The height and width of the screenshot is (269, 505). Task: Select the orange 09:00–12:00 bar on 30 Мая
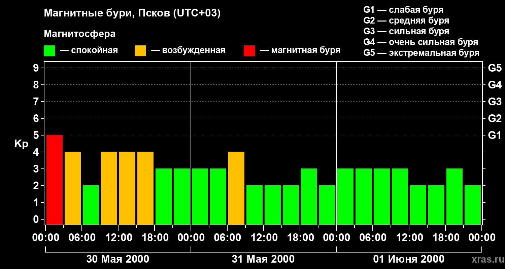[109, 188]
